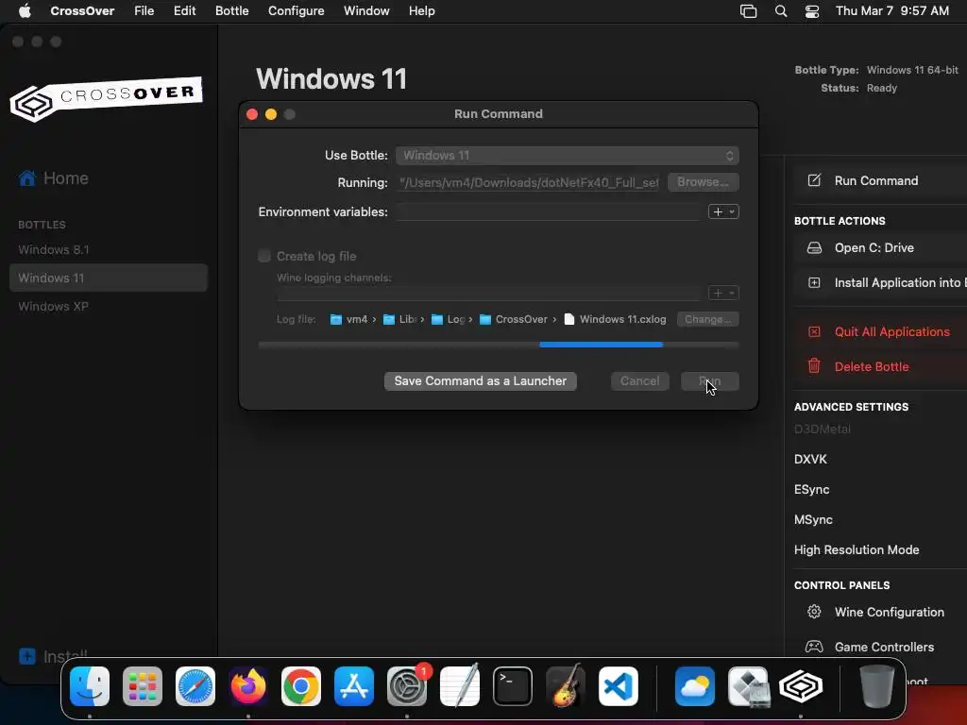Select the Windows 11 bottle in sidebar

click(x=108, y=278)
